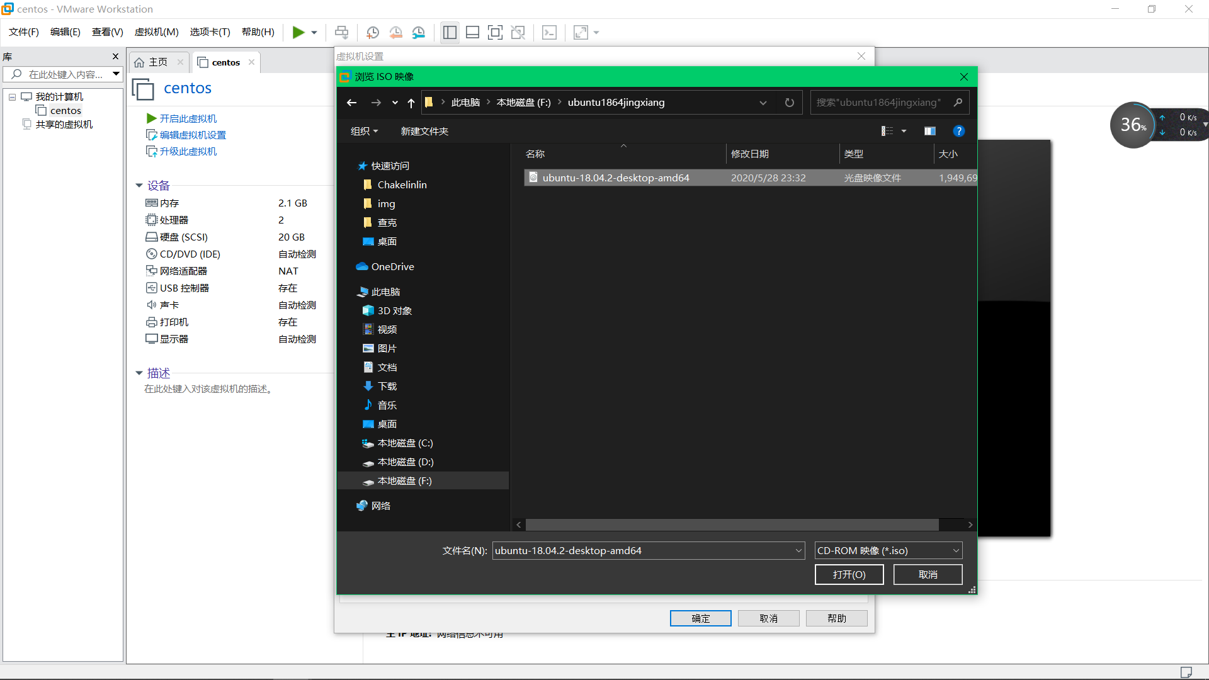Select the 网络适配器 device row
The width and height of the screenshot is (1209, 680).
232,271
